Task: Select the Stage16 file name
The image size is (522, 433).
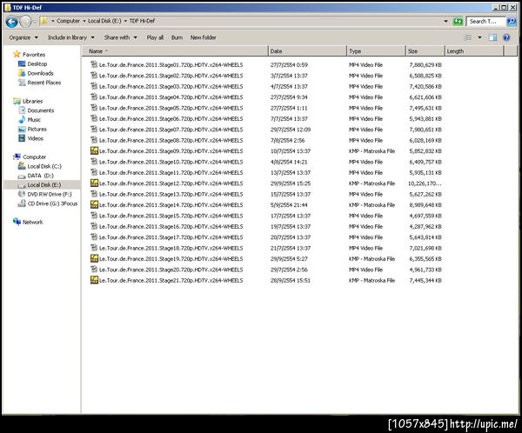Action: pos(171,226)
